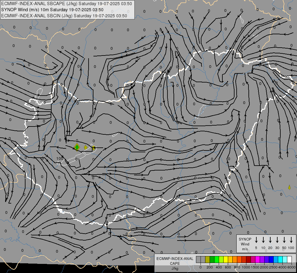This screenshot has width=297, height=273.
Task: Click the '200' tick label on colorbar
Action: [x=210, y=267]
